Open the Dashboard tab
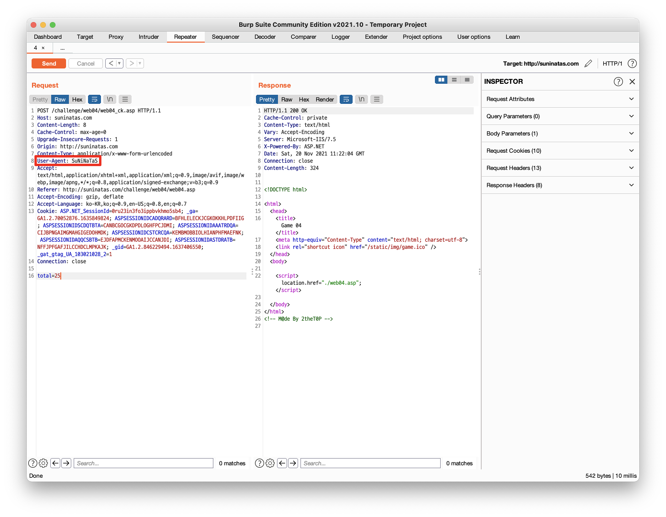 [x=48, y=37]
